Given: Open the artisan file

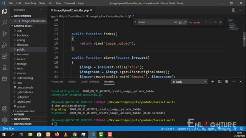Looking at the screenshot, I should (x=21, y=107).
